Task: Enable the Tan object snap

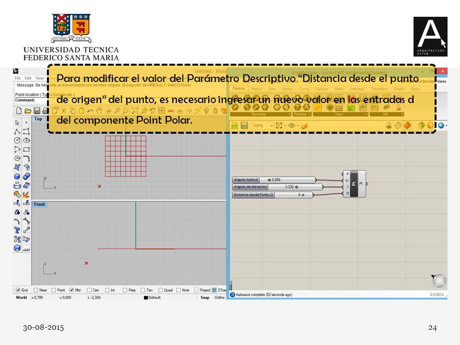Action: pyautogui.click(x=143, y=290)
